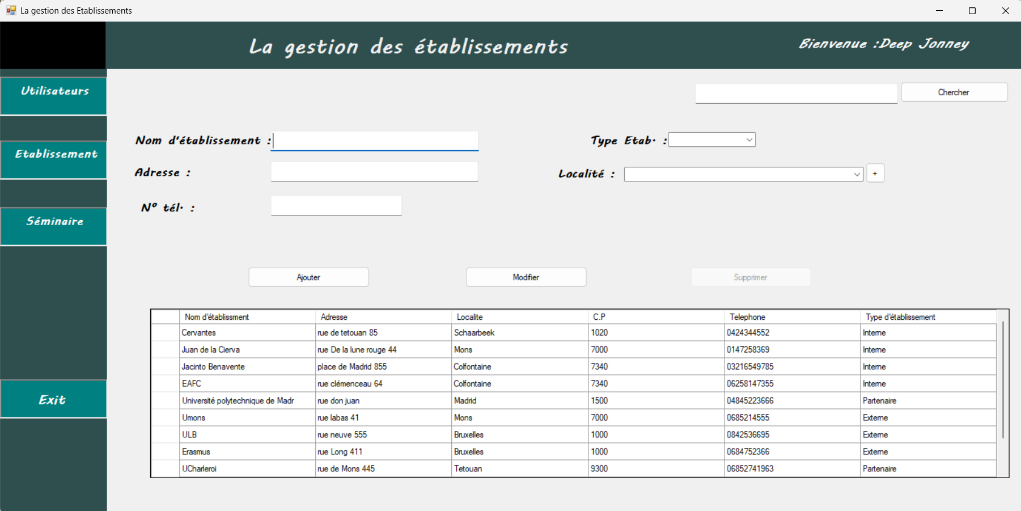The image size is (1021, 511).
Task: Click the disabled Supprimer button
Action: 750,277
